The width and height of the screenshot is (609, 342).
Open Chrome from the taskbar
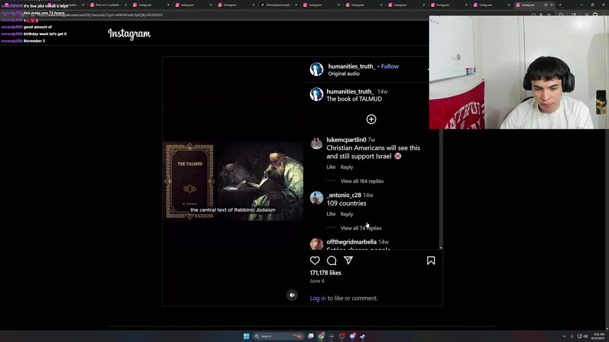pos(321,336)
